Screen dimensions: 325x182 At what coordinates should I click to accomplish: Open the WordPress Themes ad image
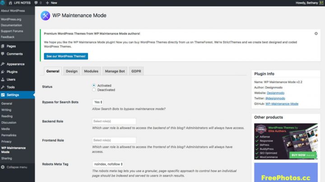286,141
